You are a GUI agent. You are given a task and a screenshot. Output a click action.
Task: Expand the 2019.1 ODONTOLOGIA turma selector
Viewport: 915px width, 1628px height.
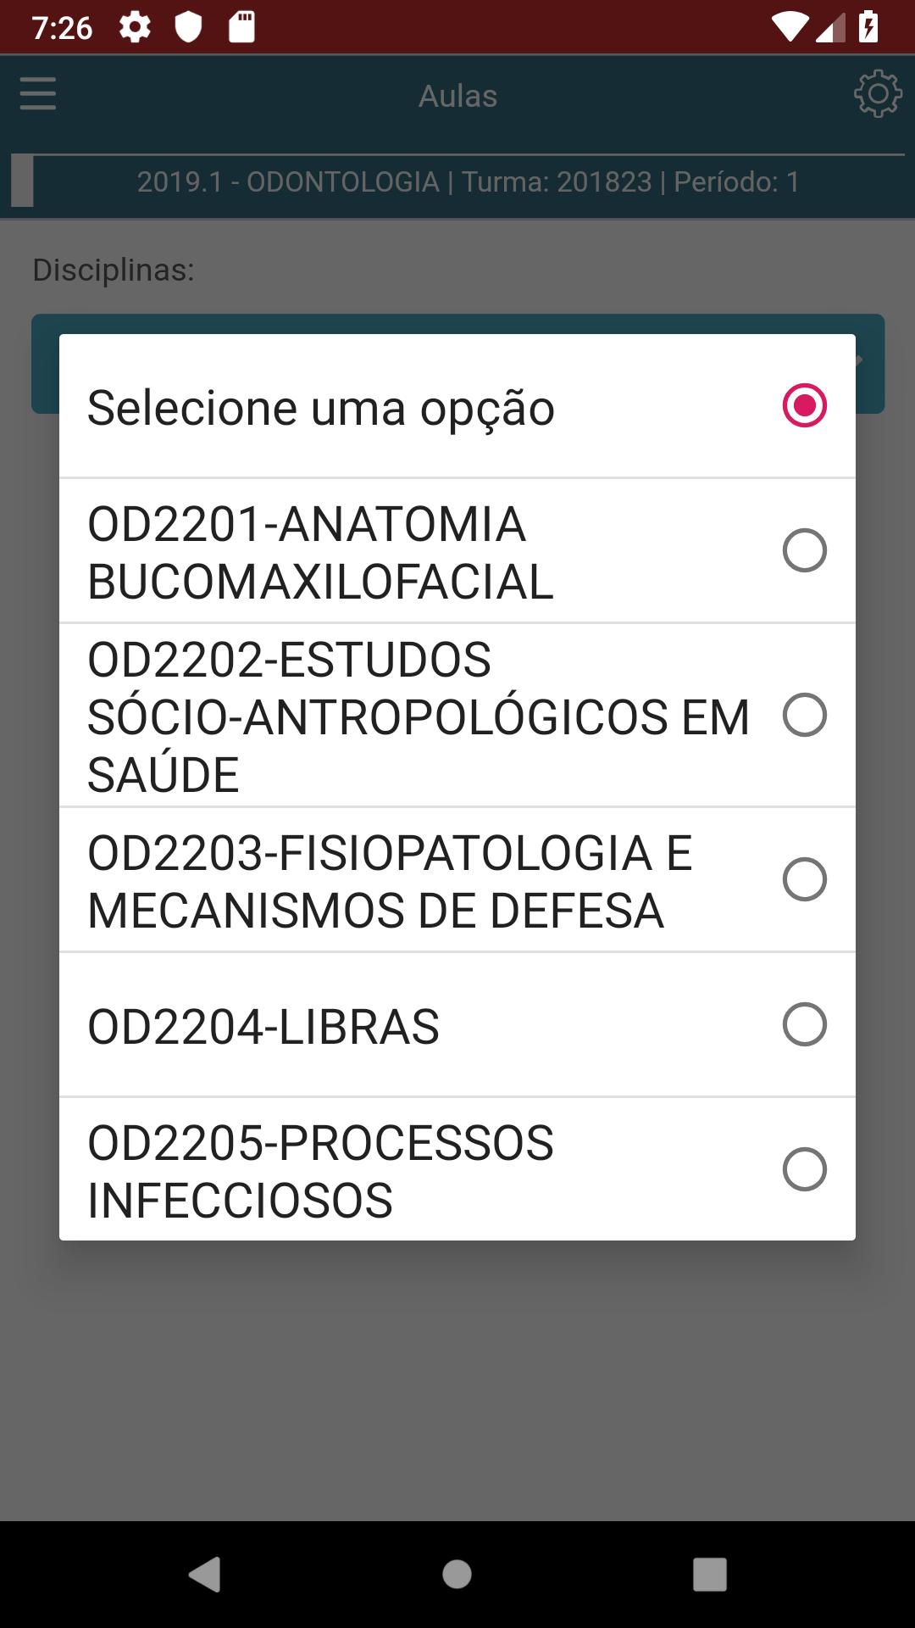457,181
